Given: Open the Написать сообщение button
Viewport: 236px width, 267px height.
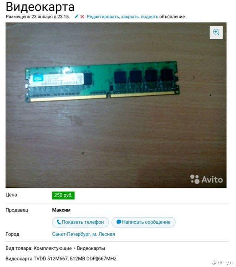Looking at the screenshot, I should tap(143, 222).
